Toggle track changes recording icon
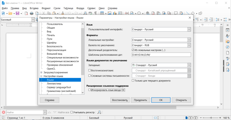 [181, 13]
